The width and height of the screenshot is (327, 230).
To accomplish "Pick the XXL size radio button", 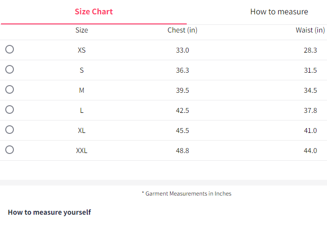I will coord(10,150).
